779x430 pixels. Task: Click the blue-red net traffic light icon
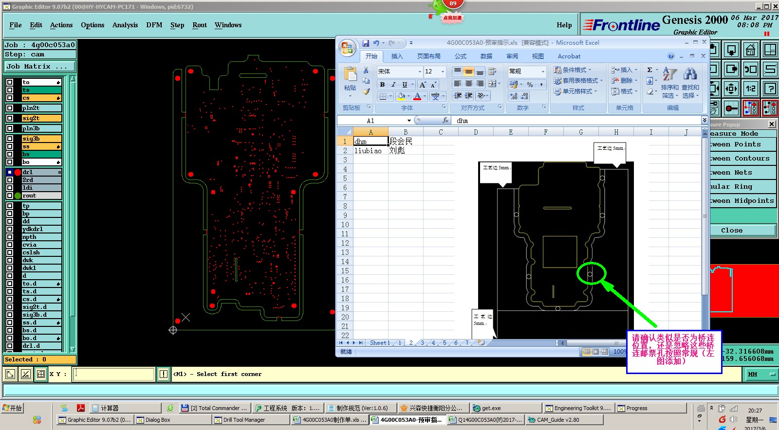tap(750, 108)
